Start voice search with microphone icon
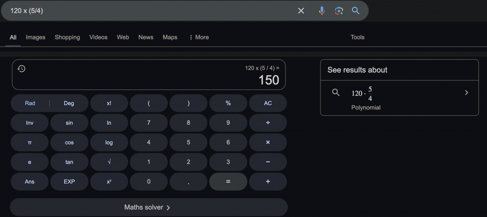 (x=322, y=10)
